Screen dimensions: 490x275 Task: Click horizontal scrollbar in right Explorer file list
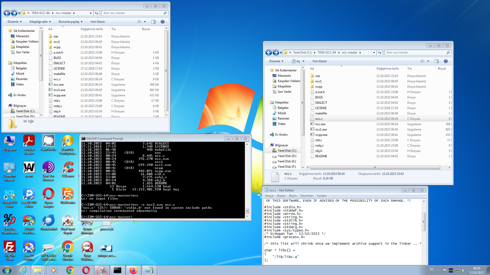pyautogui.click(x=375, y=167)
